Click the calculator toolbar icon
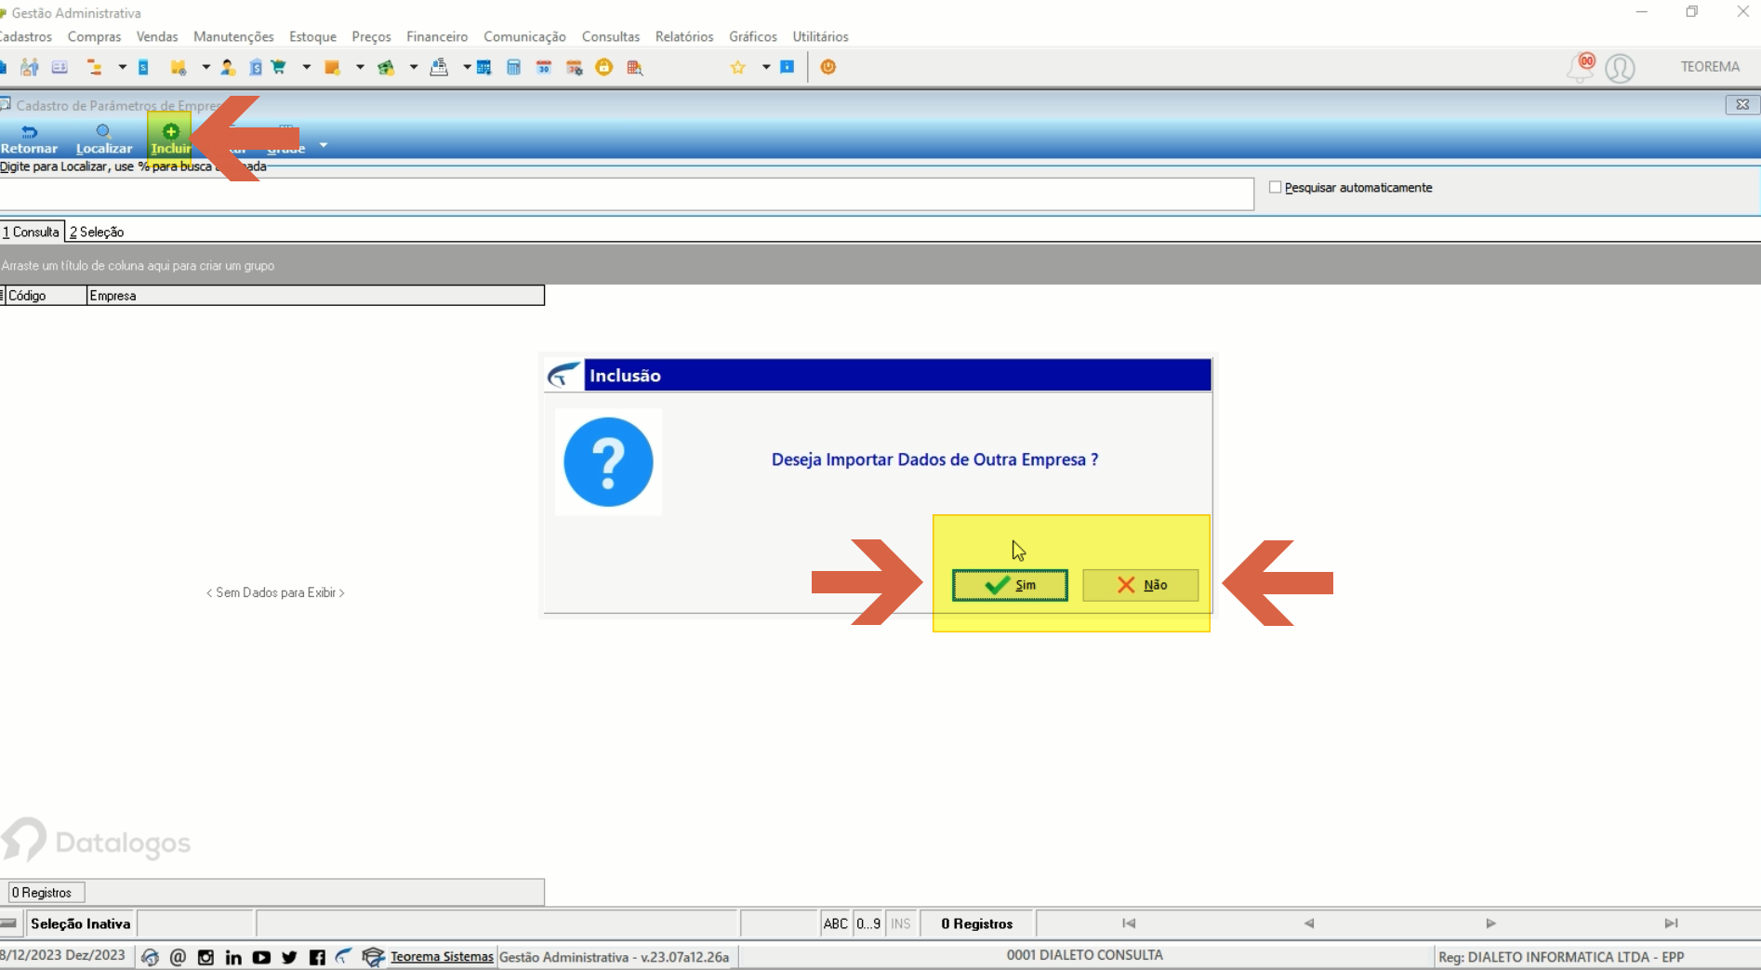 pos(513,67)
